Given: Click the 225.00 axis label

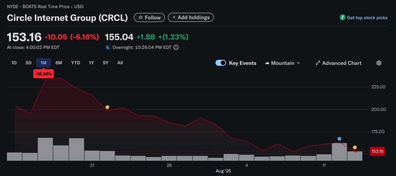Looking at the screenshot, I should pyautogui.click(x=379, y=87).
